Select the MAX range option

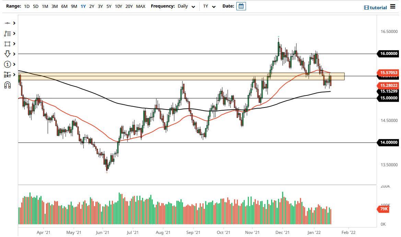(x=140, y=6)
